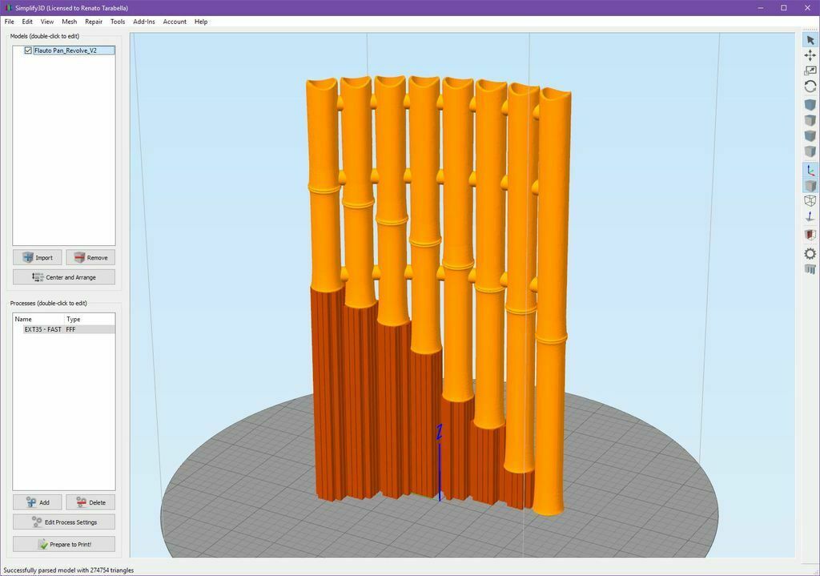The image size is (820, 576).
Task: Open the Mesh menu
Action: [x=69, y=22]
